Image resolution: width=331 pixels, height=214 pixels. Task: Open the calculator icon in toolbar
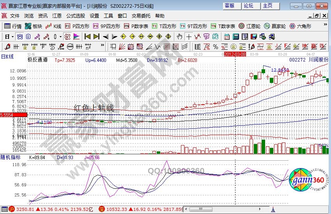click(235, 37)
